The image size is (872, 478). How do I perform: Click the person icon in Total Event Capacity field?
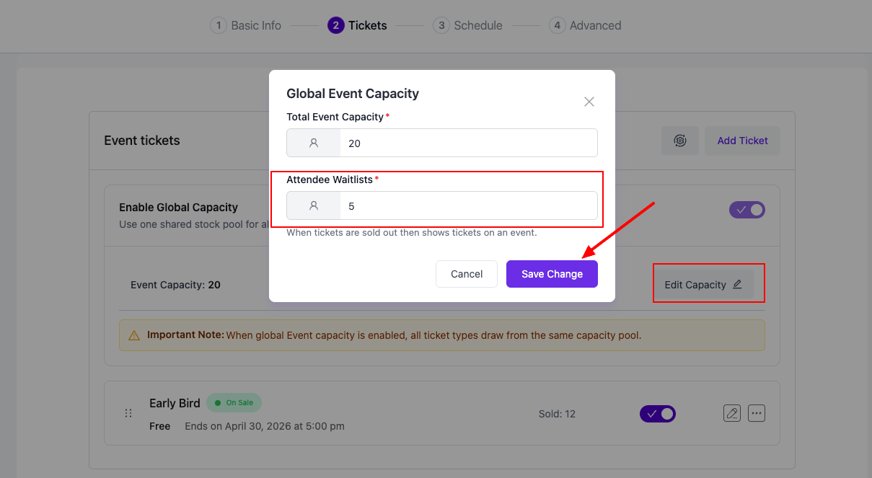click(x=313, y=142)
